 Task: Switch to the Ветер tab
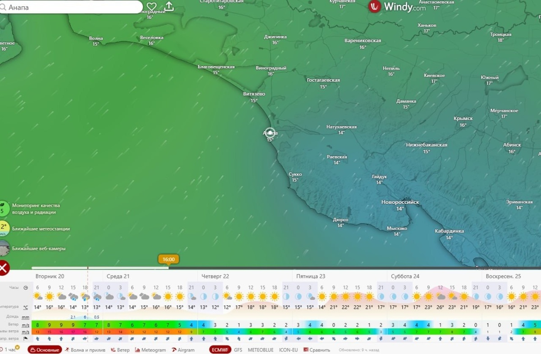pyautogui.click(x=120, y=349)
